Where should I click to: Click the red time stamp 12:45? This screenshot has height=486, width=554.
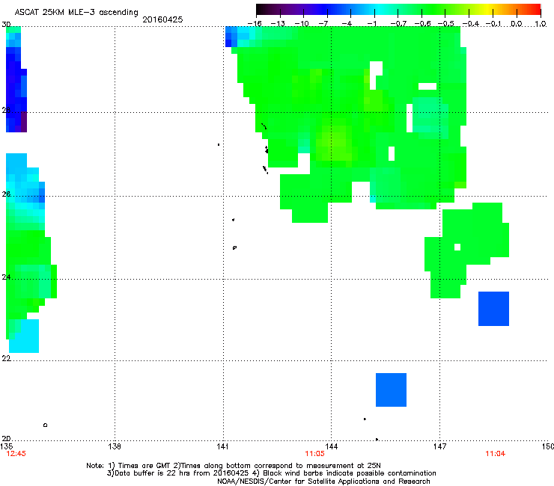16,454
